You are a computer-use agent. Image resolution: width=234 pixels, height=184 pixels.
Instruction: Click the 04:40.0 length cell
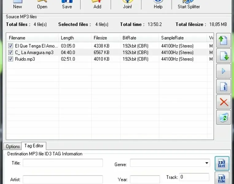coord(68,52)
